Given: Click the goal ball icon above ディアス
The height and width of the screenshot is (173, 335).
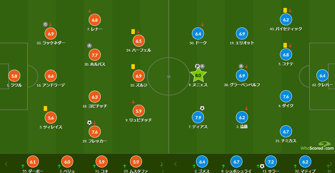Looking at the screenshot, I should pyautogui.click(x=202, y=108).
